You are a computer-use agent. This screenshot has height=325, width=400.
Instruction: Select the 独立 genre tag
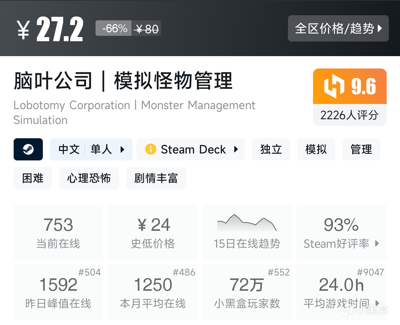[x=271, y=149]
